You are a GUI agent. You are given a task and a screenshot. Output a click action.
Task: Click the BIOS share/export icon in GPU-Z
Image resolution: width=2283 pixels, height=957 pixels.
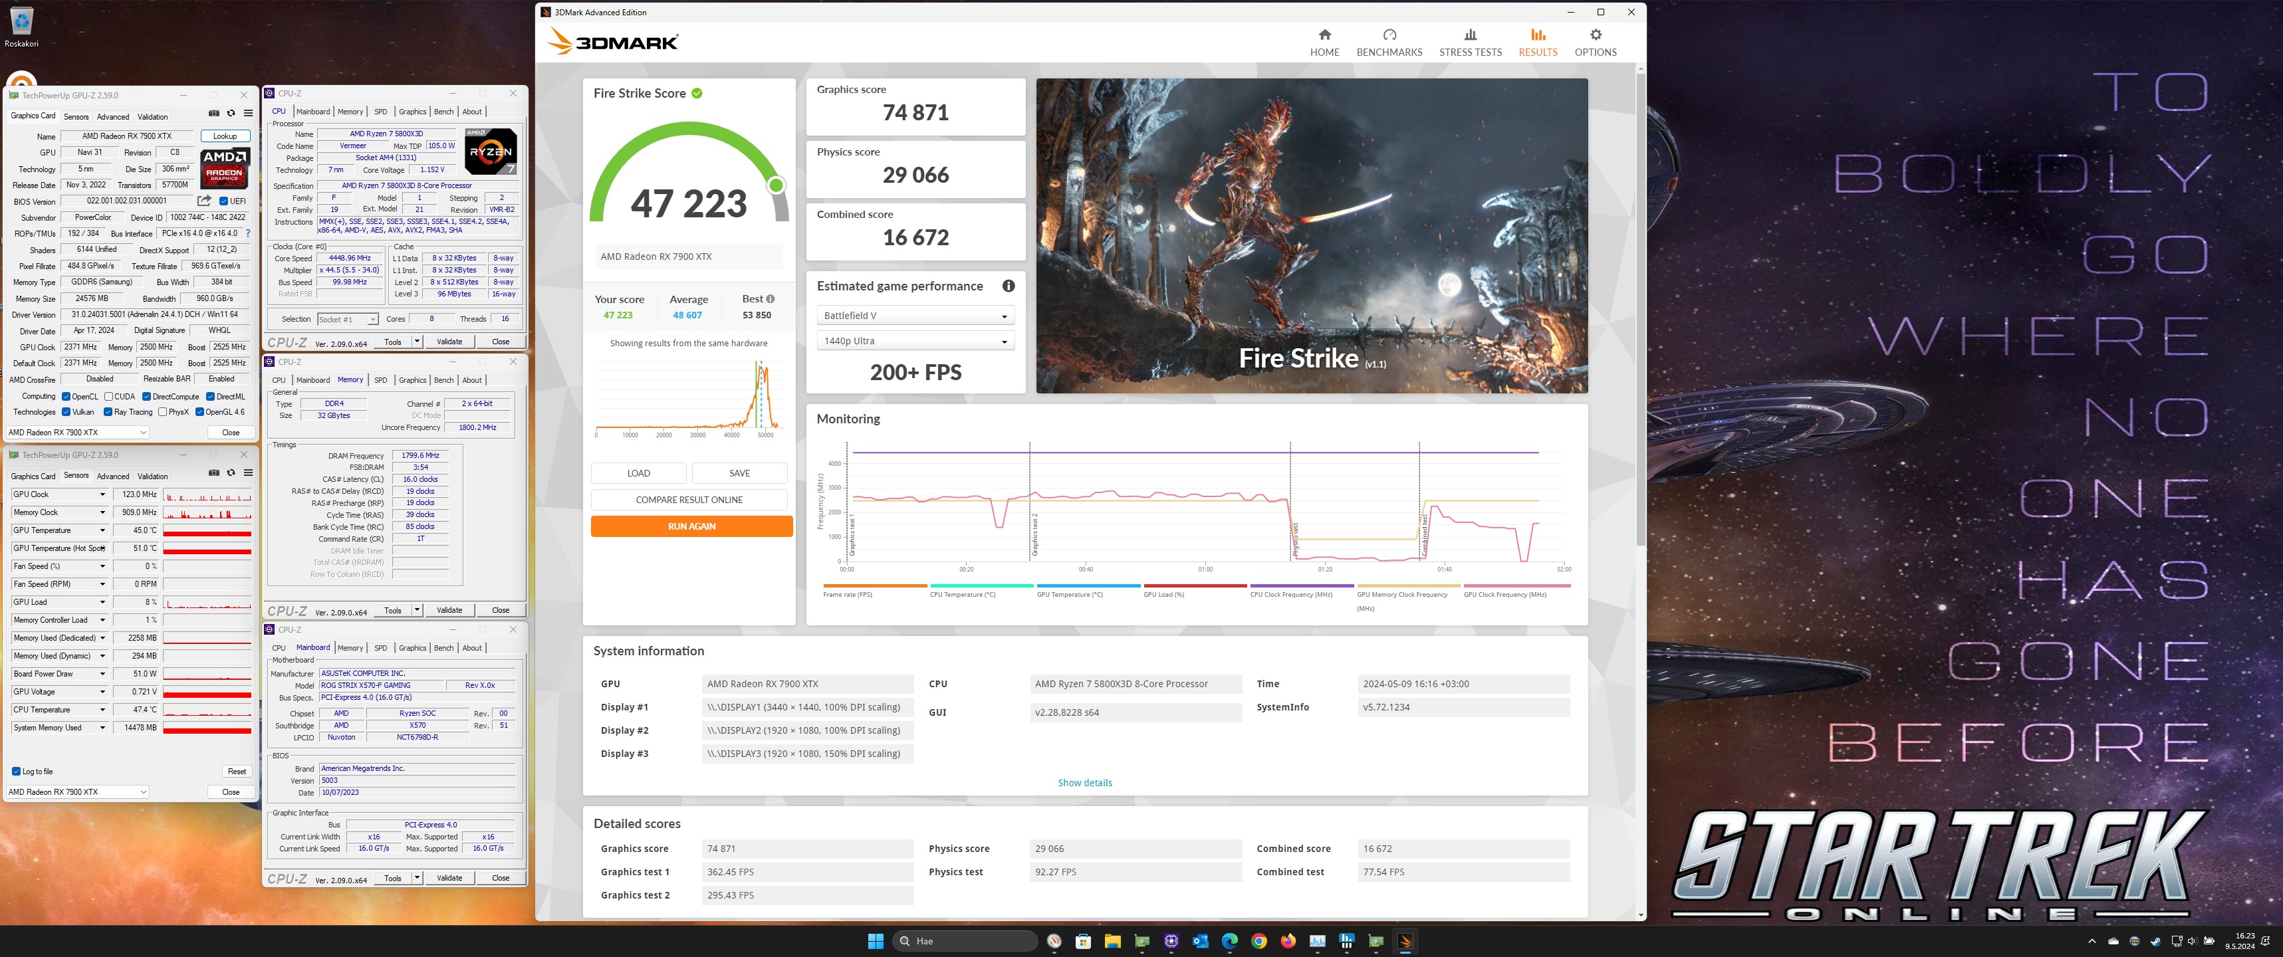tap(205, 201)
